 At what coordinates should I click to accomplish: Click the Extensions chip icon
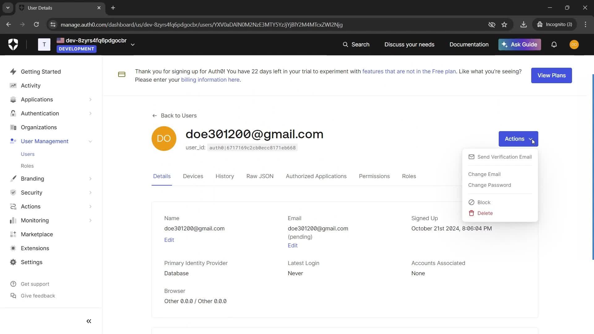pos(13,248)
